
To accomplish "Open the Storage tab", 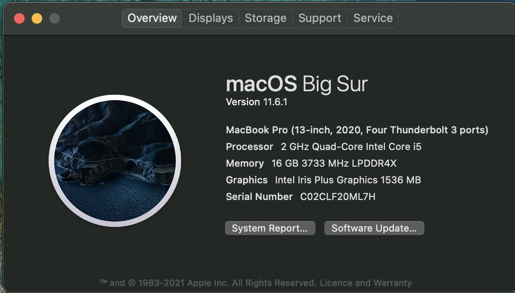I will tap(265, 18).
